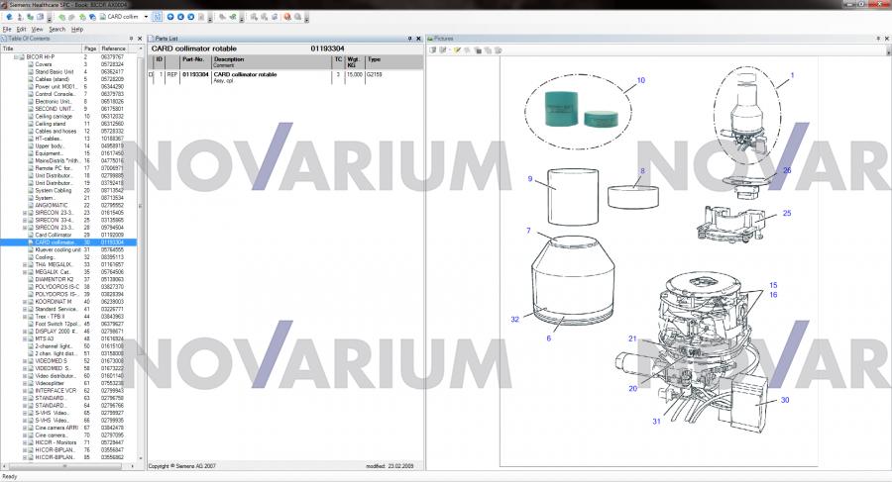This screenshot has height=482, width=892.
Task: Toggle checkbox on CARD collimator parts row
Action: (151, 74)
